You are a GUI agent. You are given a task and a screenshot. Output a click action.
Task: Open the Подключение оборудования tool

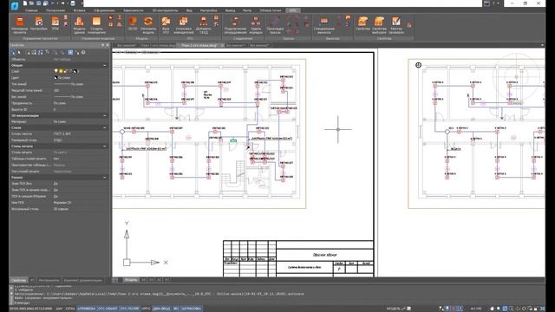pyautogui.click(x=235, y=25)
